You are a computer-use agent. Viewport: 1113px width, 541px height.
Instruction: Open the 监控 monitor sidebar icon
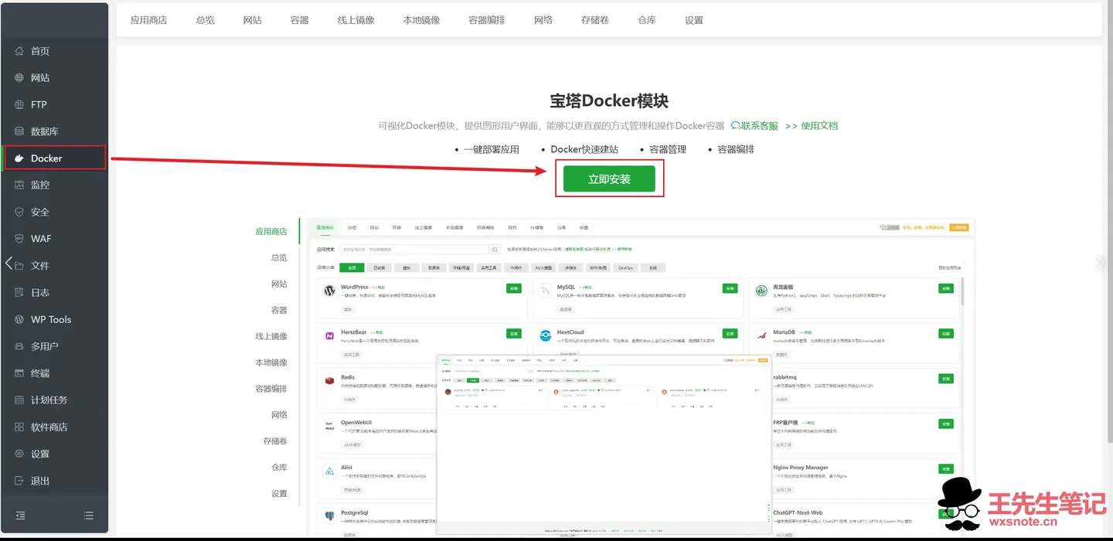pyautogui.click(x=19, y=185)
